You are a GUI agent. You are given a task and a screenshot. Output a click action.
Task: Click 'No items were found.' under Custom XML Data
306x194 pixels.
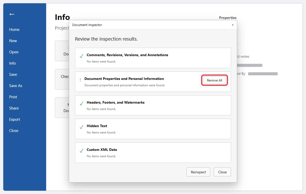[101, 156]
